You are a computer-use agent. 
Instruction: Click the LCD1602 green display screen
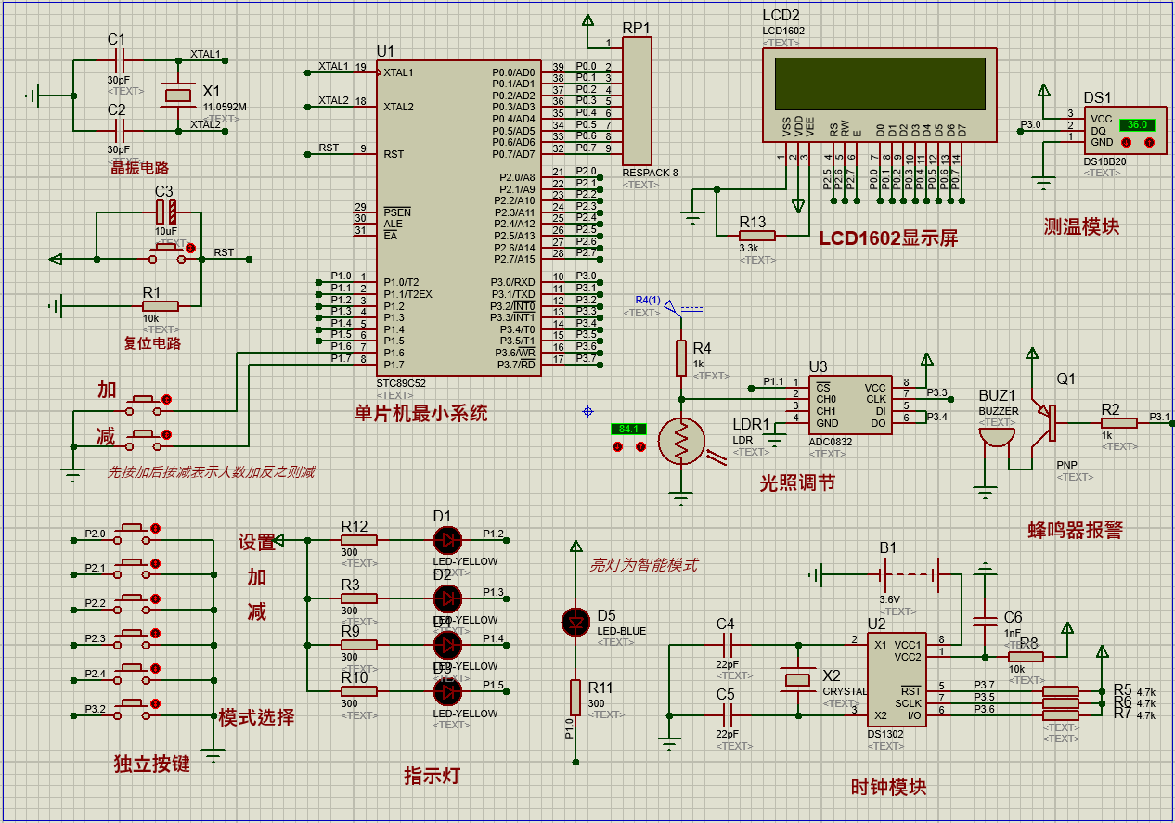880,84
